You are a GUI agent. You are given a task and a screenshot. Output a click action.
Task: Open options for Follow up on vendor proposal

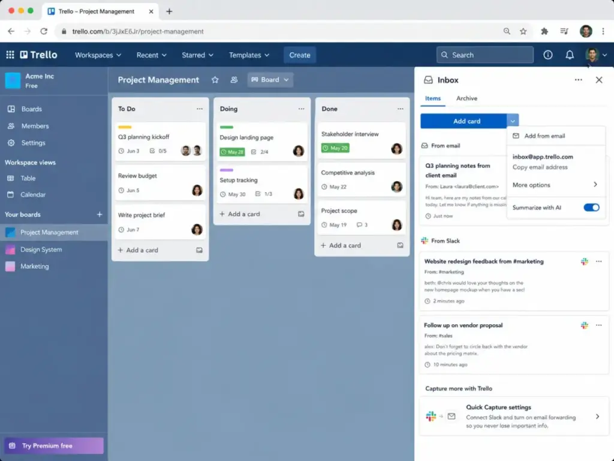599,325
